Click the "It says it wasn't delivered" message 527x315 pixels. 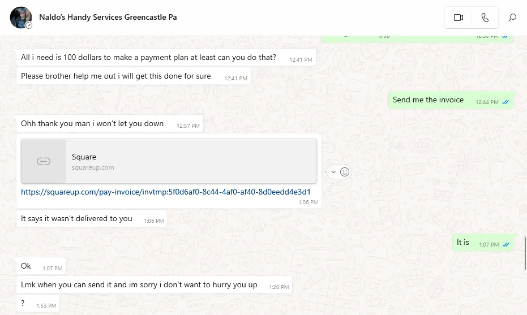pyautogui.click(x=76, y=219)
